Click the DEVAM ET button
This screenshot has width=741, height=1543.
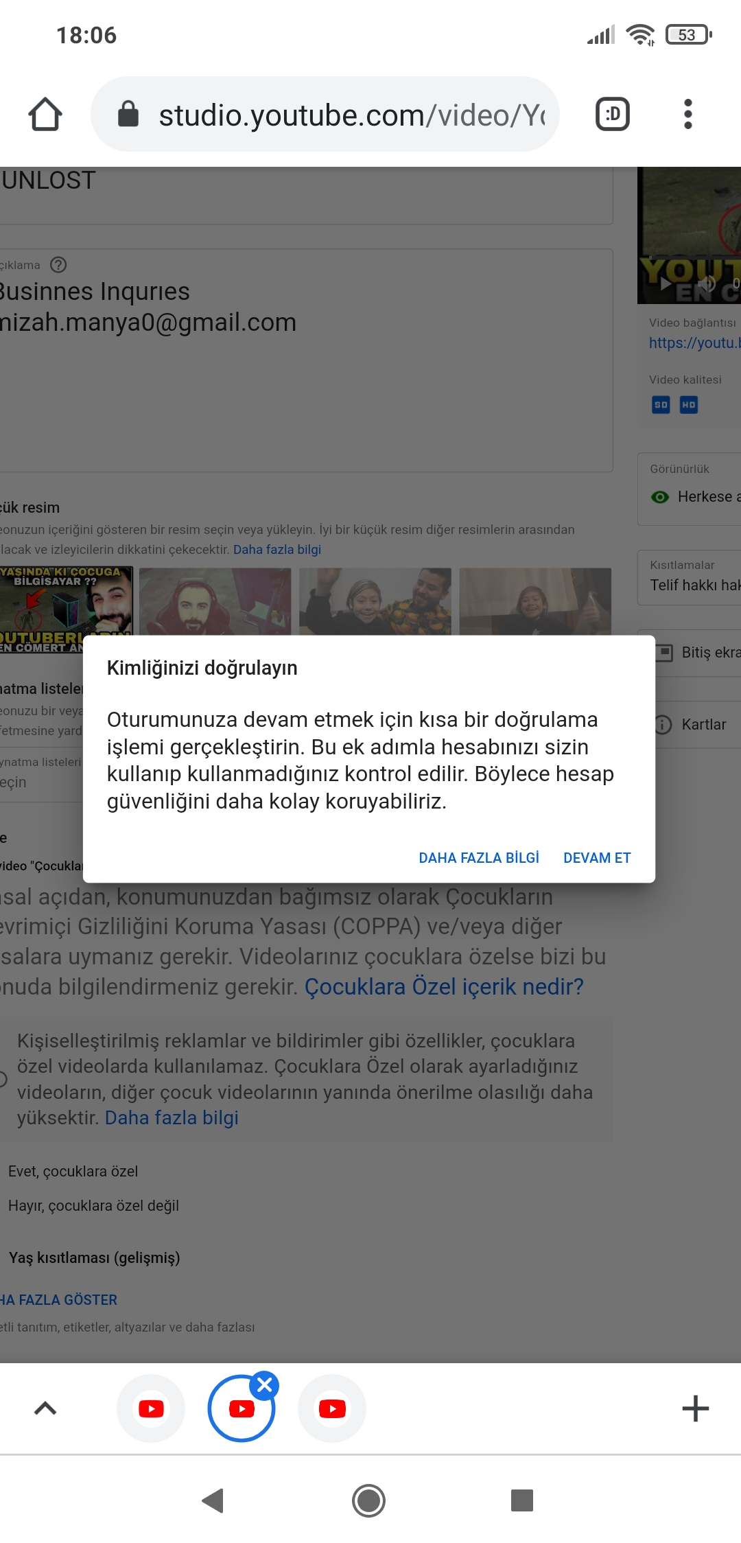[597, 857]
